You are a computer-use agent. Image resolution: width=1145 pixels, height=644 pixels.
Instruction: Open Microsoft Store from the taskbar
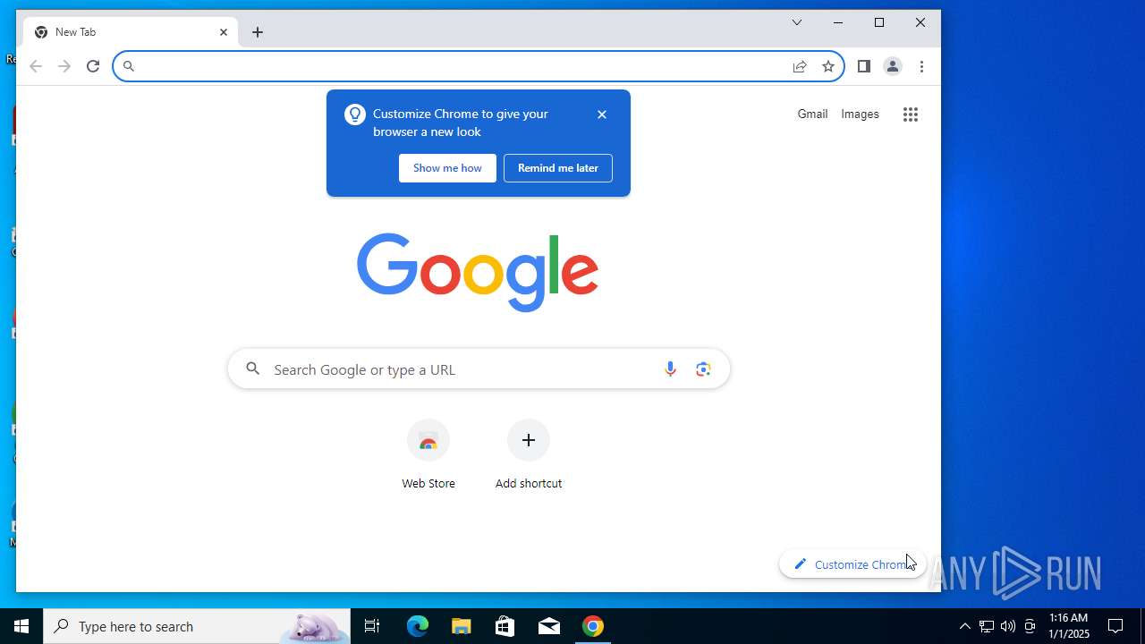pos(505,626)
